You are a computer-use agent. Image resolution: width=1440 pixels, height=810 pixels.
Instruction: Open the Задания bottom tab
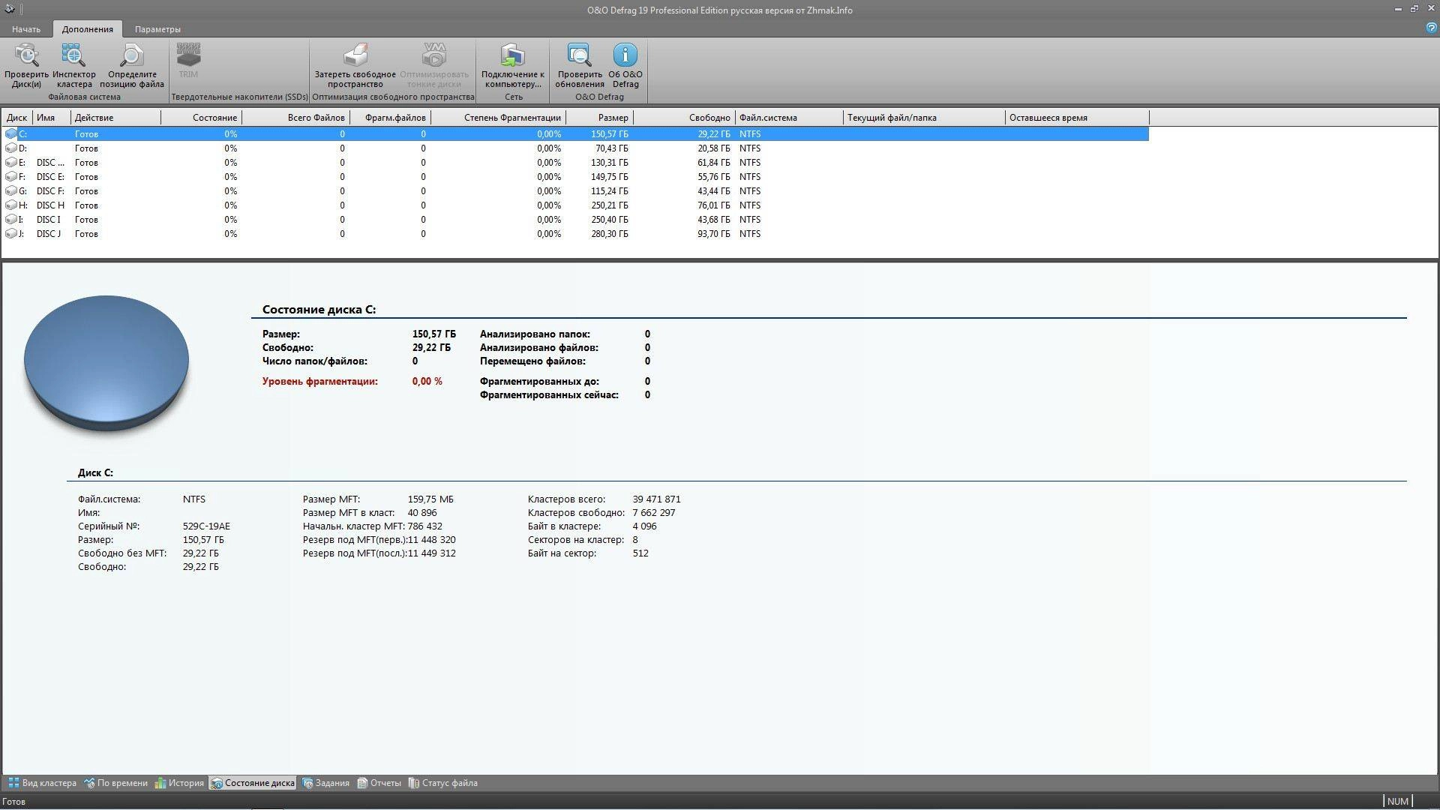pos(325,783)
